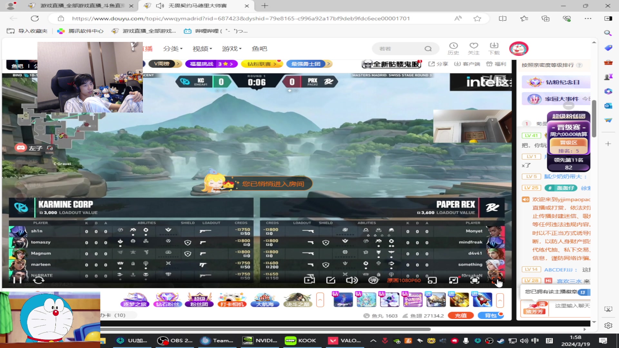Mute the stream volume speaker
Viewport: 619px width, 348px height.
click(x=352, y=280)
